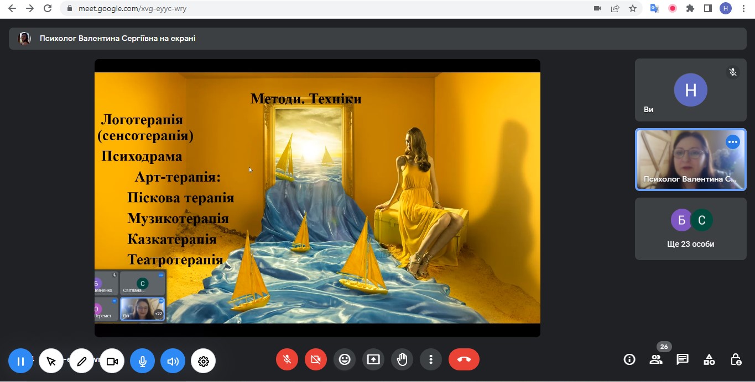Open recorder settings gear

(204, 362)
